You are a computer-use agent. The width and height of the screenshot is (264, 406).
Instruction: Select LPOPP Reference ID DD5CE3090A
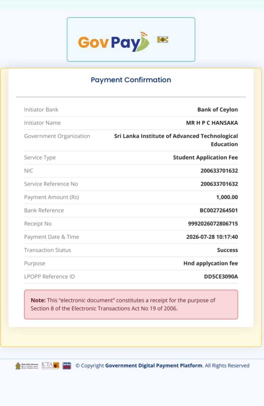(x=221, y=276)
